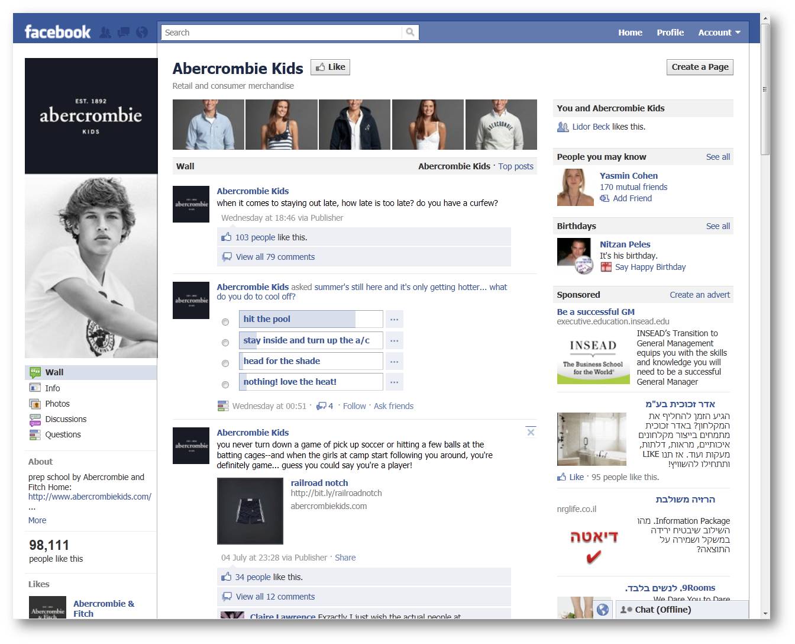Viewport: 795px width, 644px height.
Task: Open the railroad notch link title
Action: pos(319,483)
